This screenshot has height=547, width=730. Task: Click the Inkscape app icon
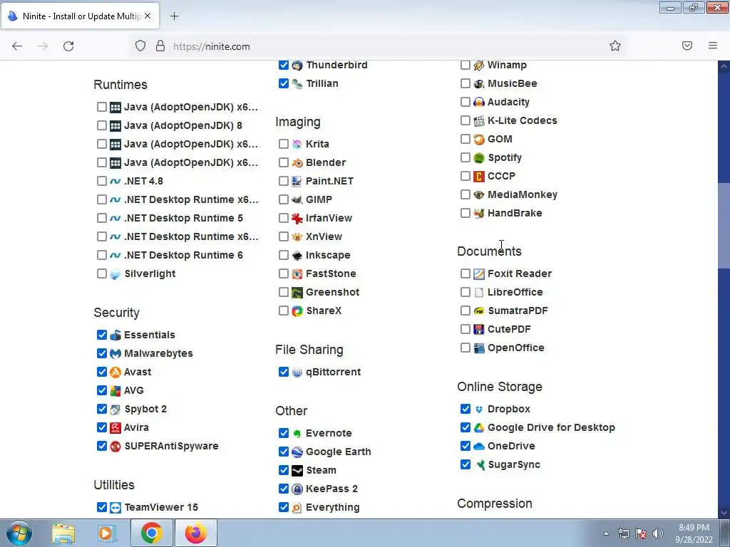tap(297, 256)
